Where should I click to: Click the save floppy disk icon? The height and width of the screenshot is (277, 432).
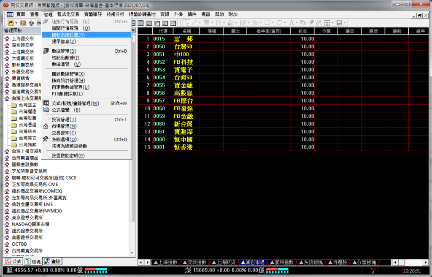[339, 23]
